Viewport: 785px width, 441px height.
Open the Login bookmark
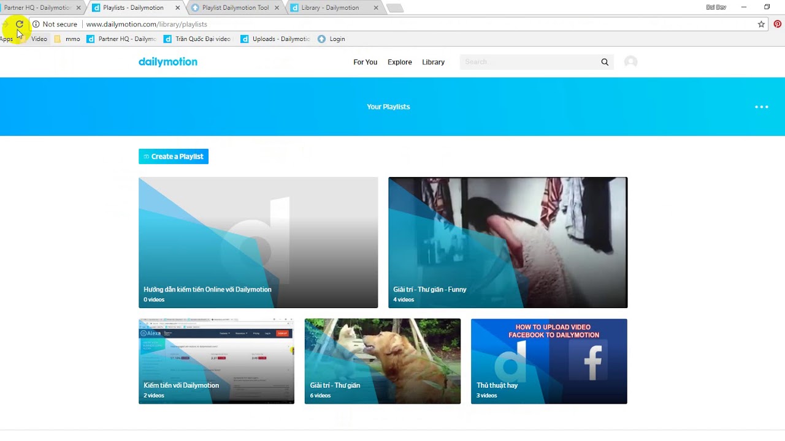(331, 39)
